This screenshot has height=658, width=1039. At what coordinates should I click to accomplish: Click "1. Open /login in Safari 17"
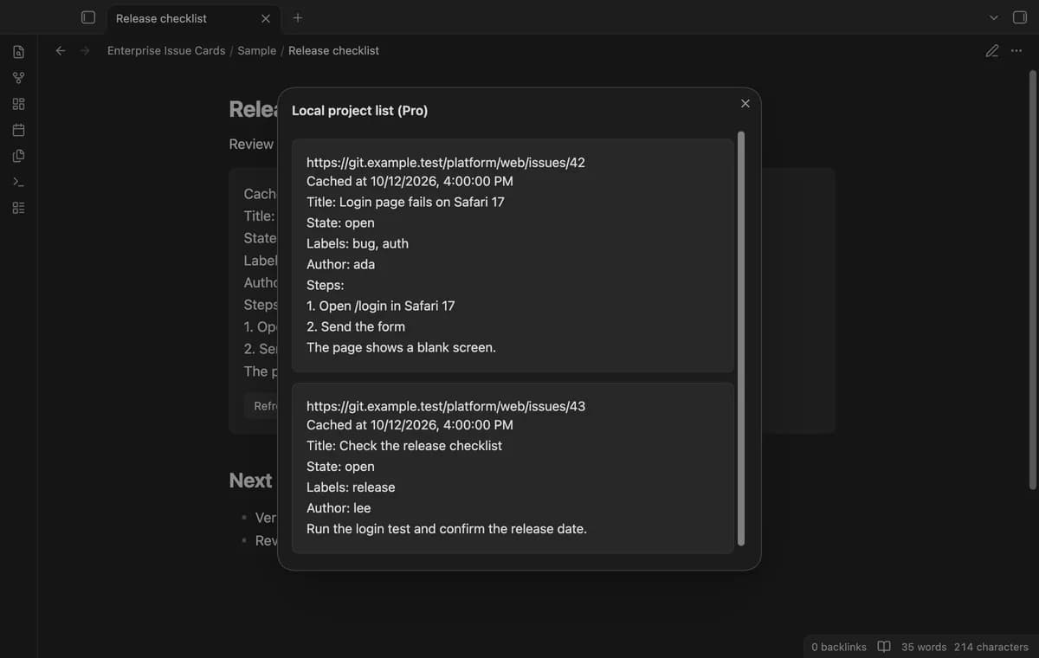pos(380,306)
